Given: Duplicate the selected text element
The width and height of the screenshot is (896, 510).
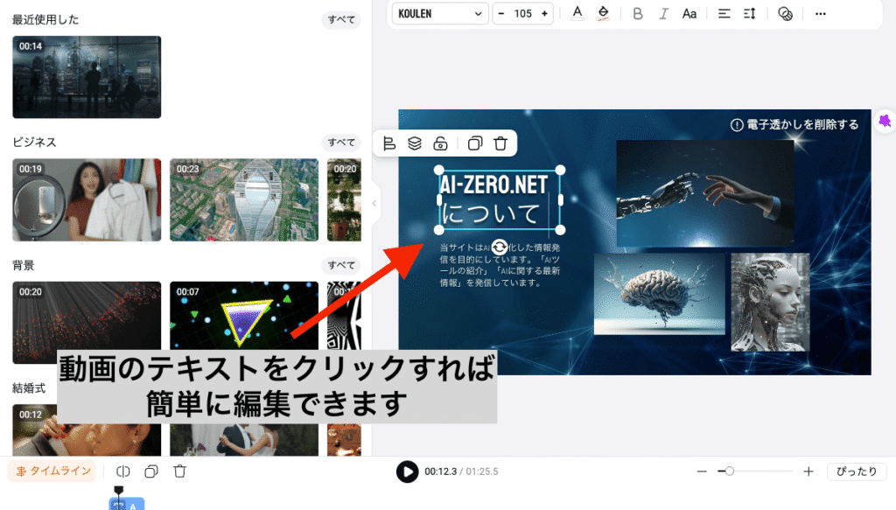Looking at the screenshot, I should pyautogui.click(x=475, y=143).
